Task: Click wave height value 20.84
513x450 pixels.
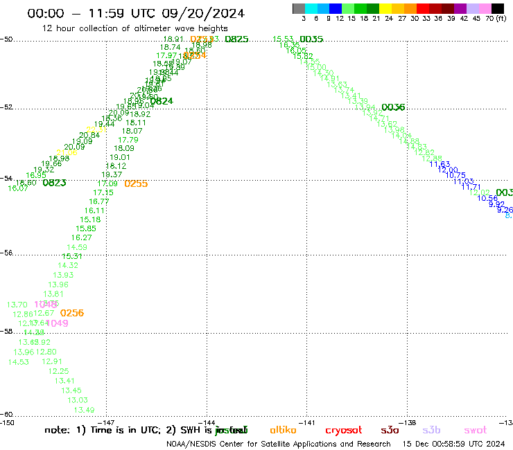Action: click(89, 135)
